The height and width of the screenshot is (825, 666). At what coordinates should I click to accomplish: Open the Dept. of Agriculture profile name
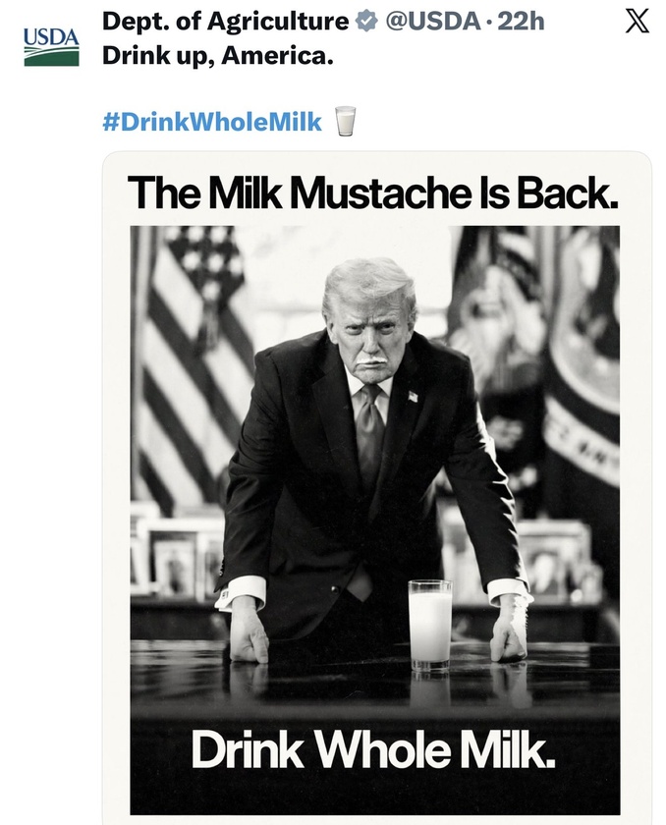226,22
